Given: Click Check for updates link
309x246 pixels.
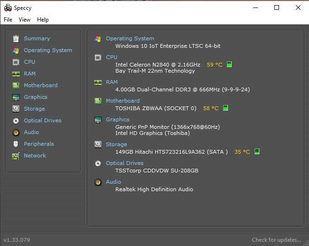Looking at the screenshot, I should [276, 240].
